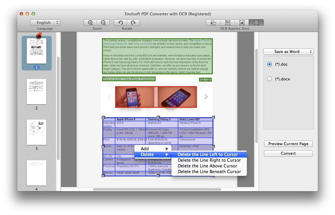Viewport: 335px width, 215px height.
Task: Click the '1-2 of 22' green zone
Action: tap(205, 79)
